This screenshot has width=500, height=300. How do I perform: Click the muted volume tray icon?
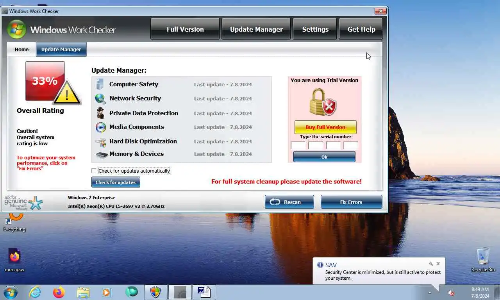coord(451,293)
